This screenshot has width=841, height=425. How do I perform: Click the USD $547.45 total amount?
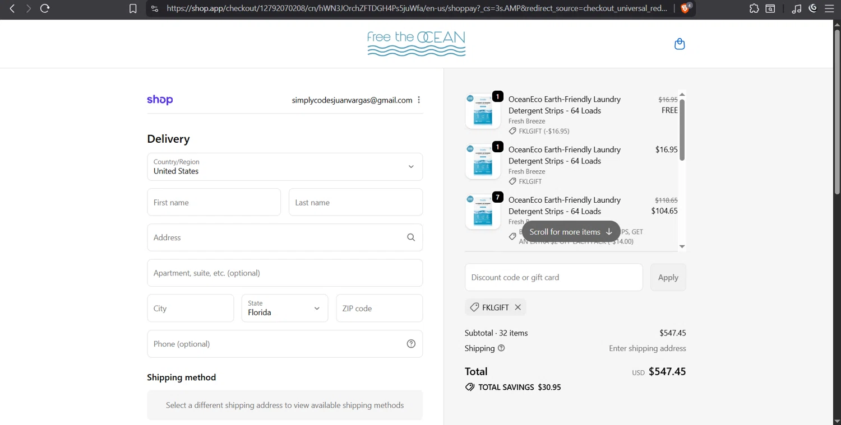click(659, 371)
